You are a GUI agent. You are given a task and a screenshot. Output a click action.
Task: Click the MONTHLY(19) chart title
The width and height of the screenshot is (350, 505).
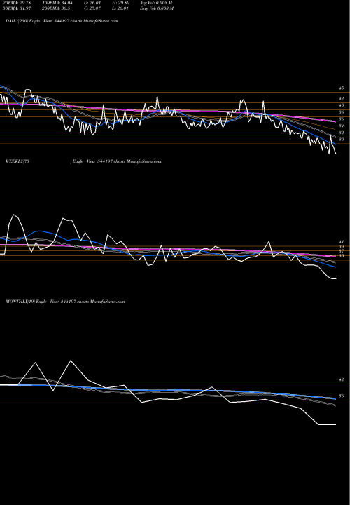click(65, 302)
